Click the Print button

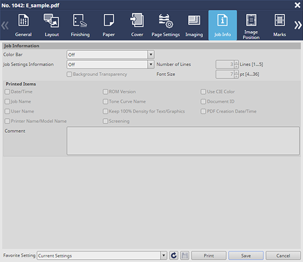tap(209, 256)
